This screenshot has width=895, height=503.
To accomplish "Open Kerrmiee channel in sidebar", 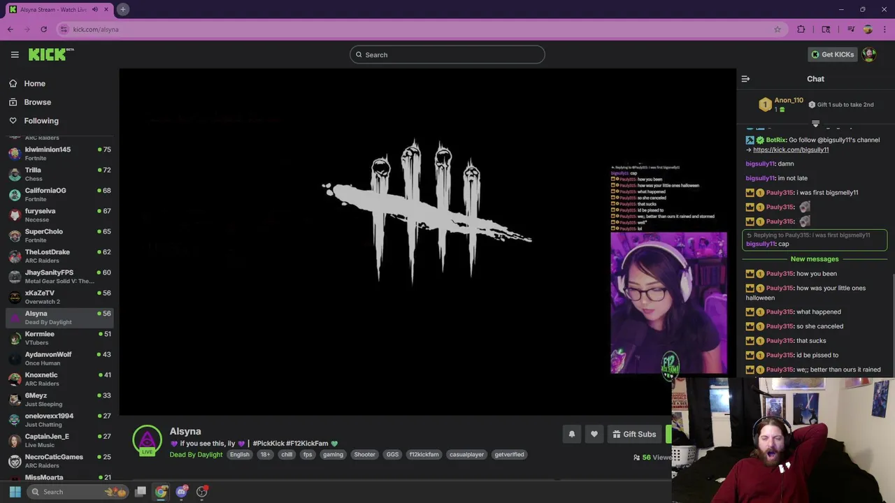I will coord(59,338).
